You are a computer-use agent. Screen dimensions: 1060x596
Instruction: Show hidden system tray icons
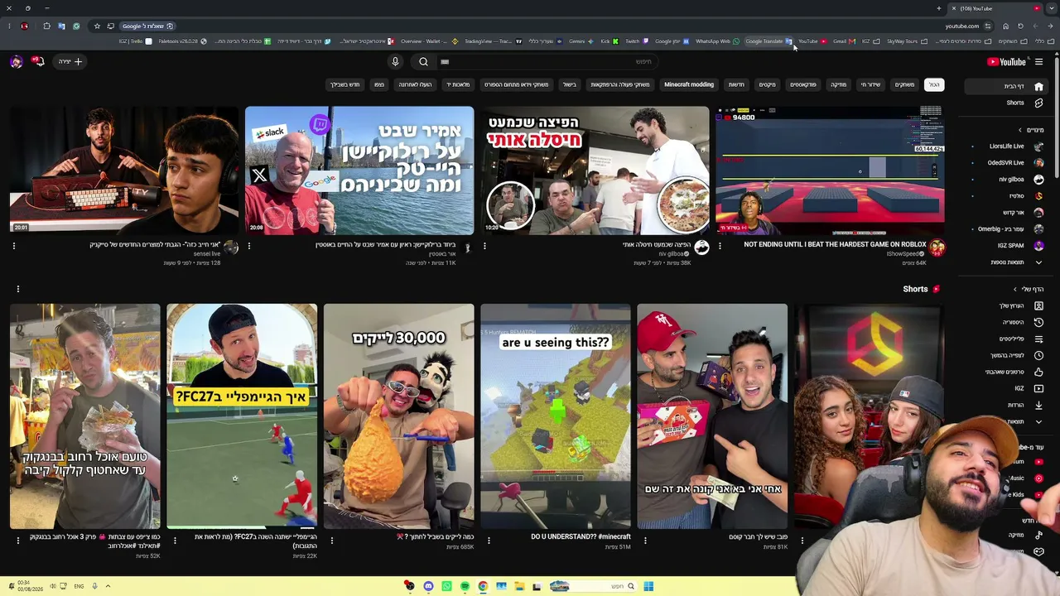coord(108,586)
